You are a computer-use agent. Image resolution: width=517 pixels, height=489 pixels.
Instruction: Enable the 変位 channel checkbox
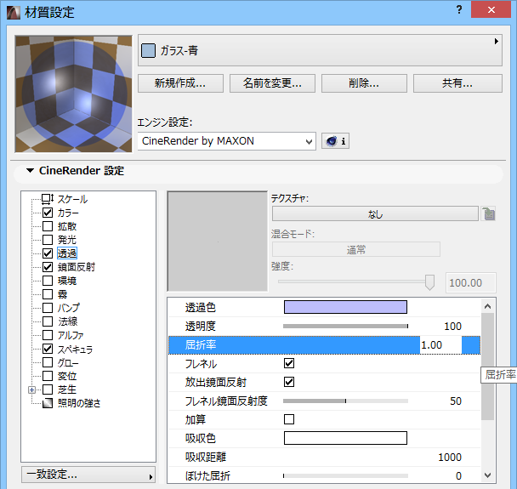point(48,376)
